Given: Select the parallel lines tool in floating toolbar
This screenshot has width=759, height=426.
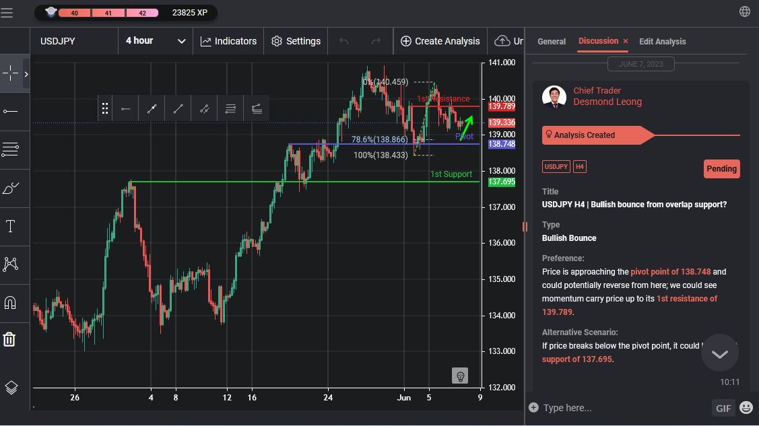Looking at the screenshot, I should click(x=230, y=109).
